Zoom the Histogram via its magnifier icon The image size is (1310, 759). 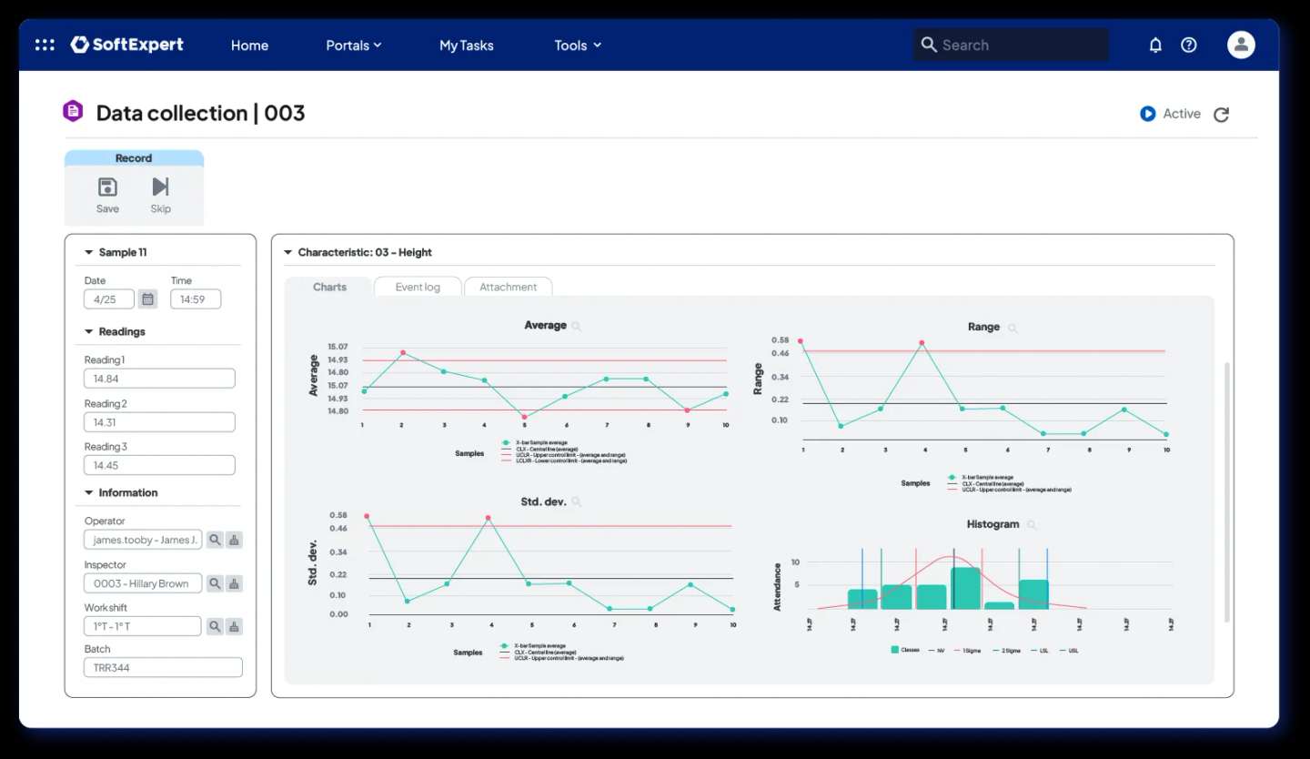pyautogui.click(x=1031, y=524)
